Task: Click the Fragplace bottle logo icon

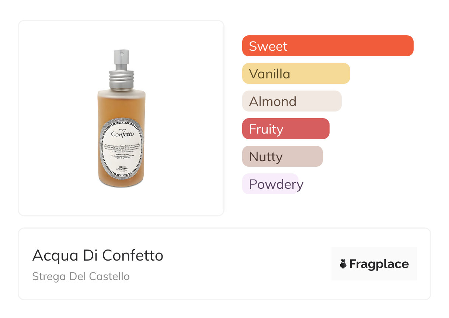Action: [x=343, y=264]
